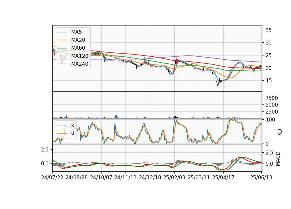Click the MA60 legend label

click(78, 48)
